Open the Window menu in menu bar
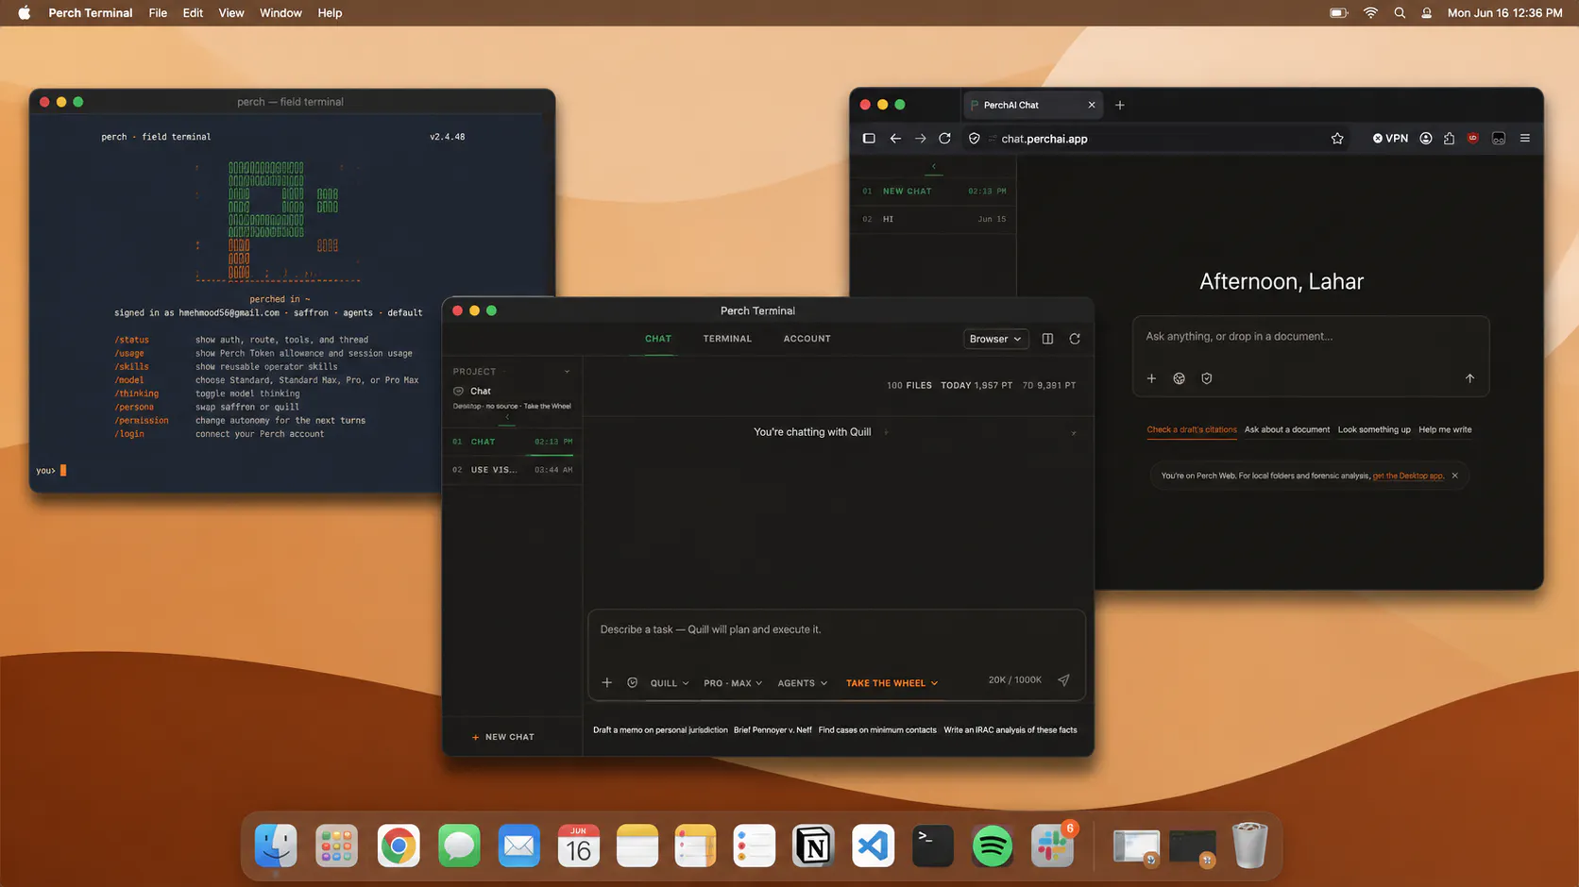The image size is (1579, 887). (280, 13)
